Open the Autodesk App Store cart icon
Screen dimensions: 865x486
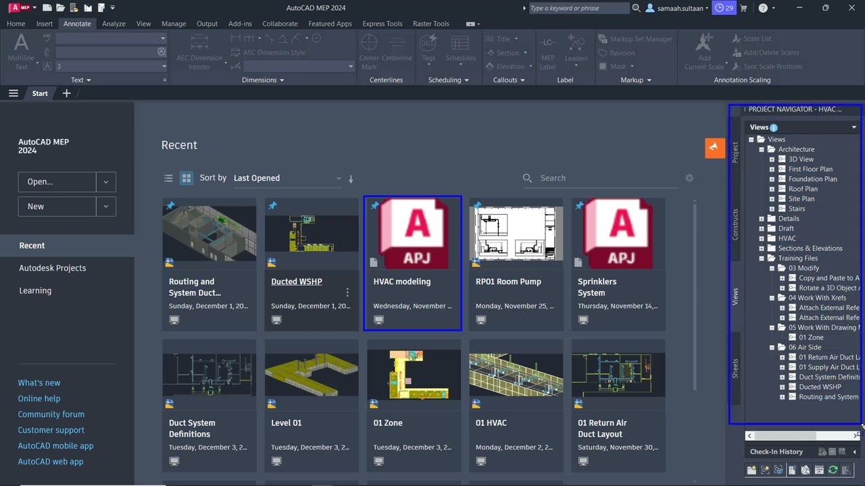point(744,8)
